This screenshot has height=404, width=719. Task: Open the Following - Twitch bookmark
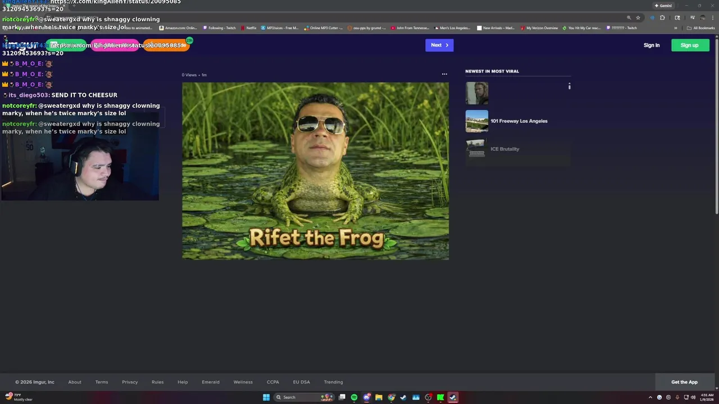[219, 27]
